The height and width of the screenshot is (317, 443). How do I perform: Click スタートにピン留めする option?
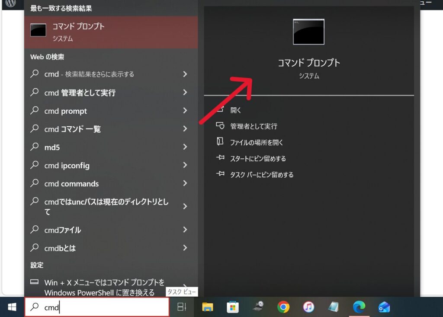[x=258, y=159]
